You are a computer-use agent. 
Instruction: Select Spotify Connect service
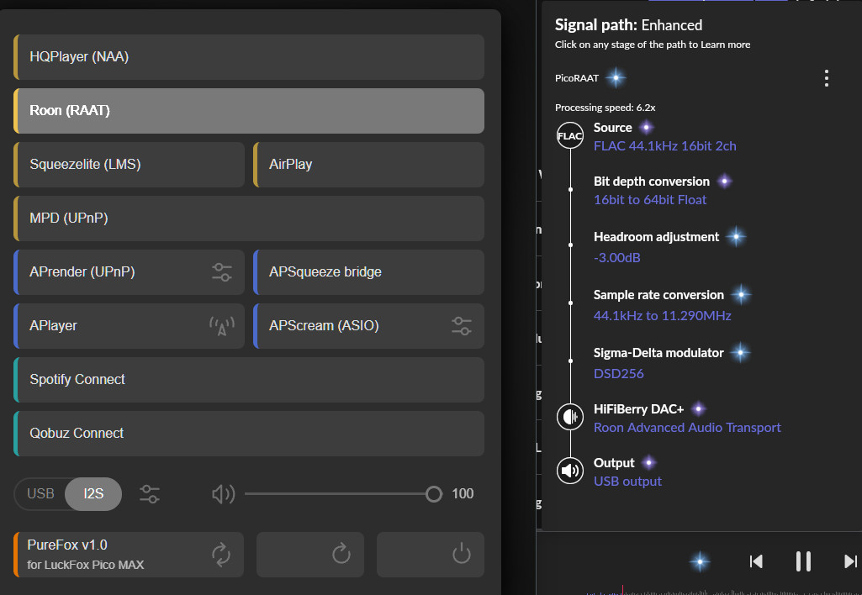(249, 380)
